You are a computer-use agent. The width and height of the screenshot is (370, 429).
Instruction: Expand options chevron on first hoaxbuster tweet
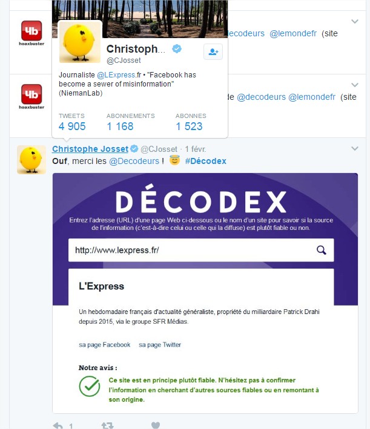point(355,21)
